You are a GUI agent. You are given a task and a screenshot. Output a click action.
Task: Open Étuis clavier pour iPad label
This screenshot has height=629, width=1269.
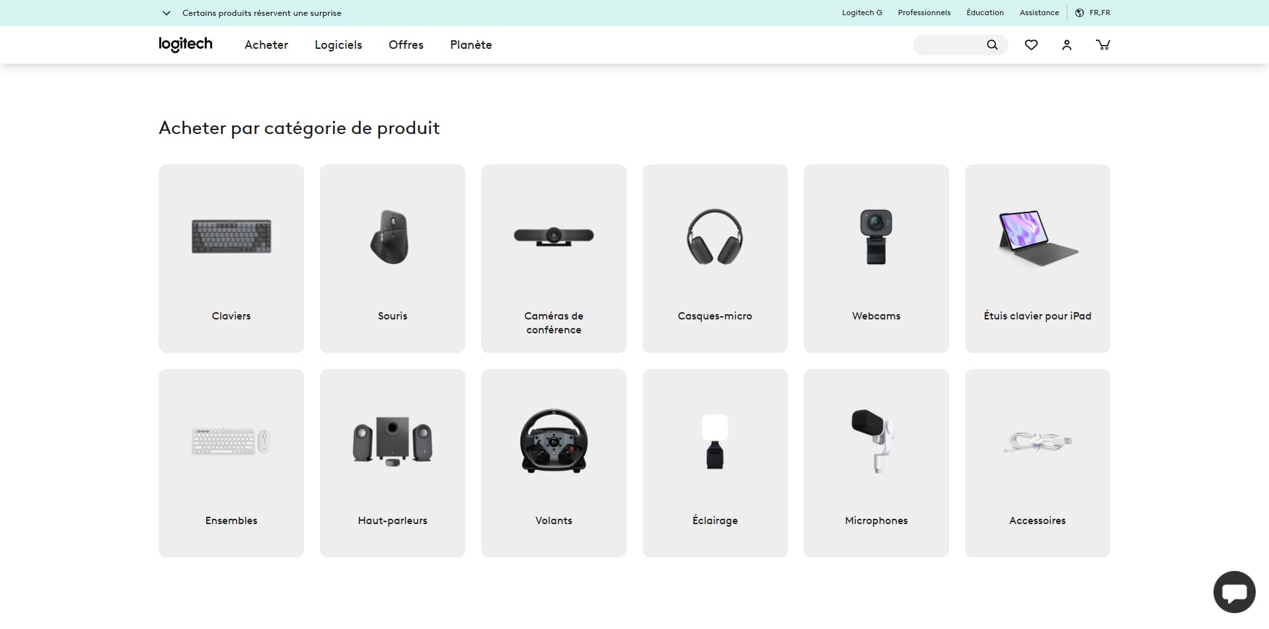1038,316
